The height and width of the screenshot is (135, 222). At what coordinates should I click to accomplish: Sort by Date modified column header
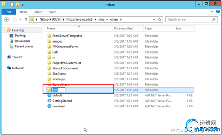(128, 28)
